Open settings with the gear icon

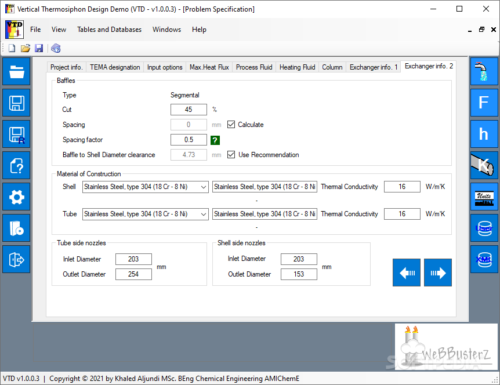(16, 197)
